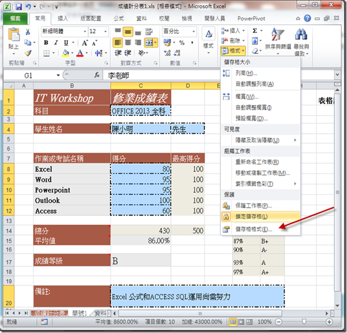This screenshot has width=347, height=333.
Task: Choose Lock Cell menu entry
Action: tap(261, 216)
